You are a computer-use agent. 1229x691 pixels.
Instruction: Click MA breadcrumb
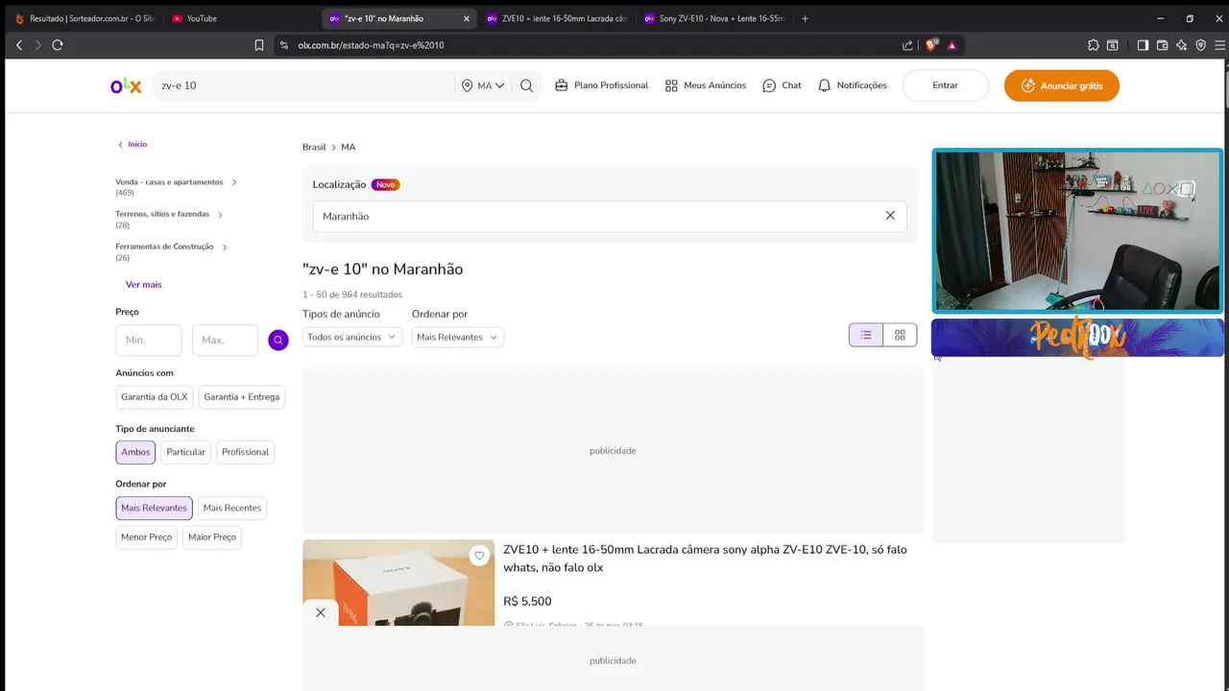pyautogui.click(x=349, y=147)
